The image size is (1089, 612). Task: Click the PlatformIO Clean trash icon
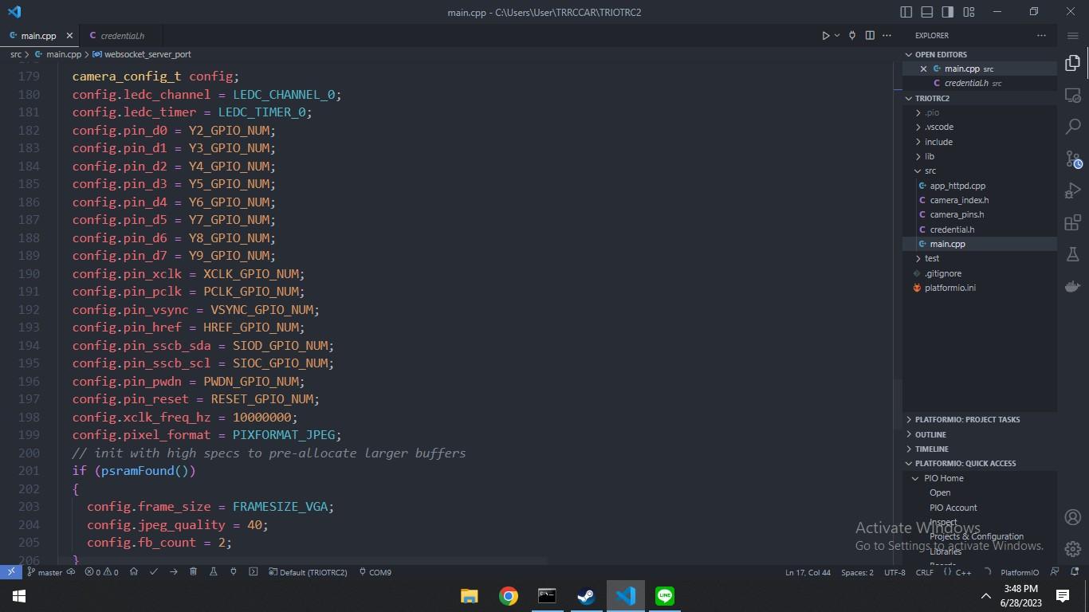193,572
